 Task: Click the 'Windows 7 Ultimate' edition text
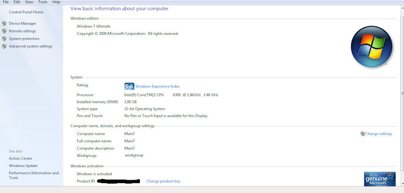click(x=93, y=26)
